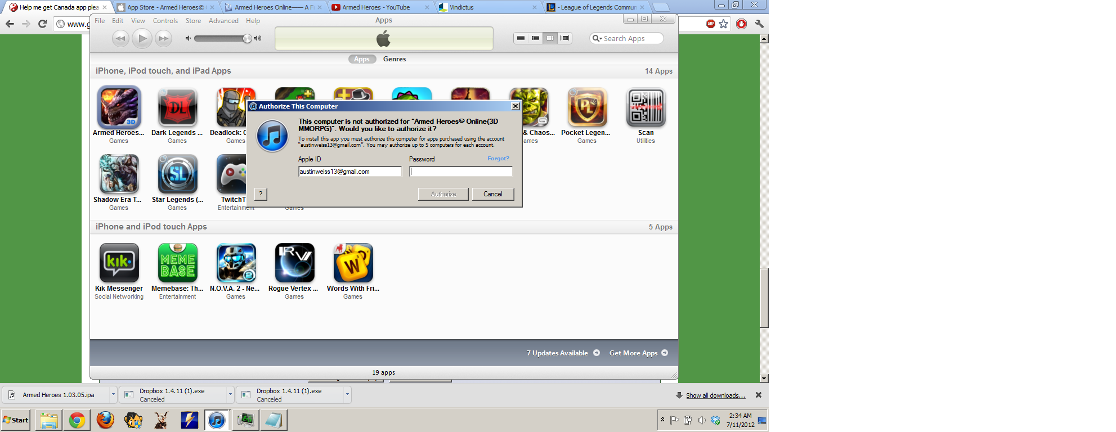
Task: Open the Kik Messenger app icon
Action: click(x=119, y=263)
